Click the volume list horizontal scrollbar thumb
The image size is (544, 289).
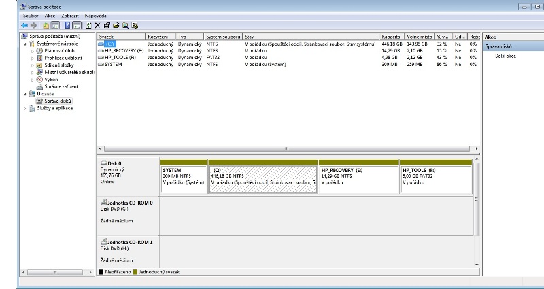click(x=286, y=148)
